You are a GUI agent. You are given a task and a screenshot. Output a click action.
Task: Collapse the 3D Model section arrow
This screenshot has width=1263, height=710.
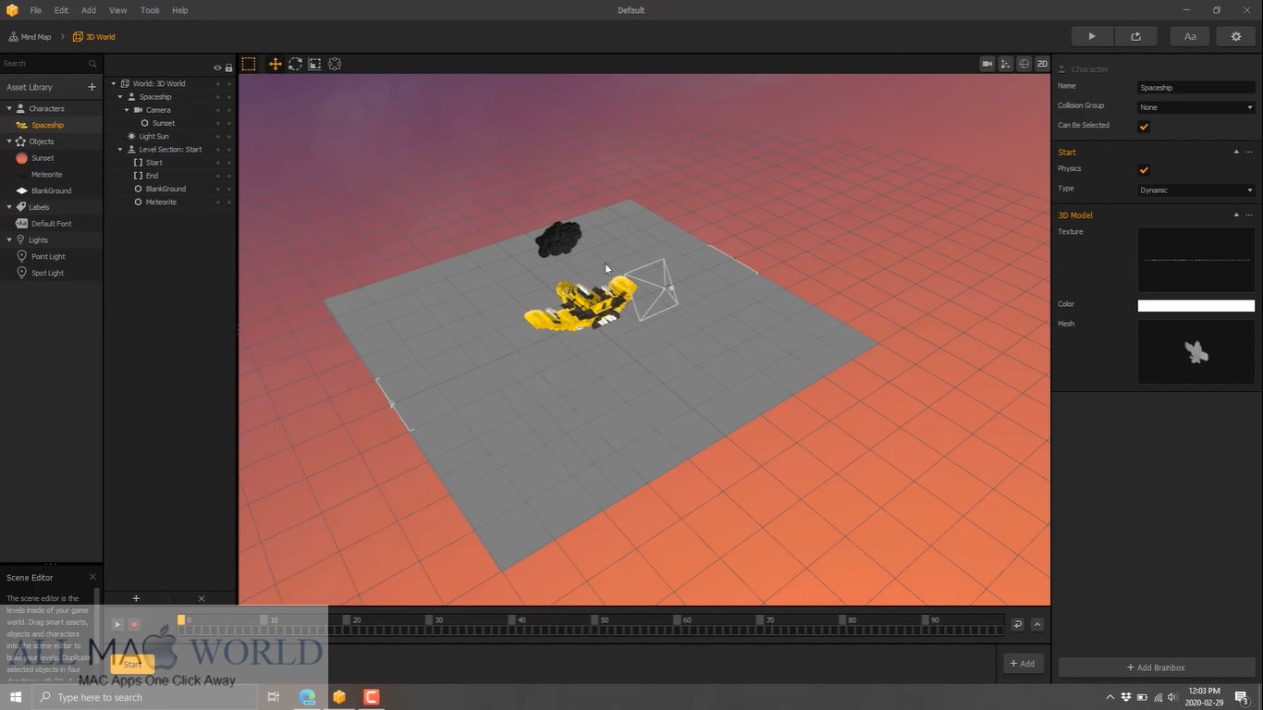click(x=1236, y=214)
